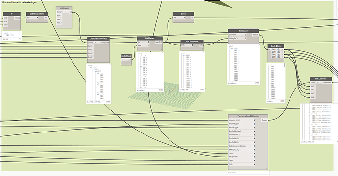Click the 'true' input port of If node
Image resolution: width=338 pixels, height=176 pixels.
(x=6, y=22)
